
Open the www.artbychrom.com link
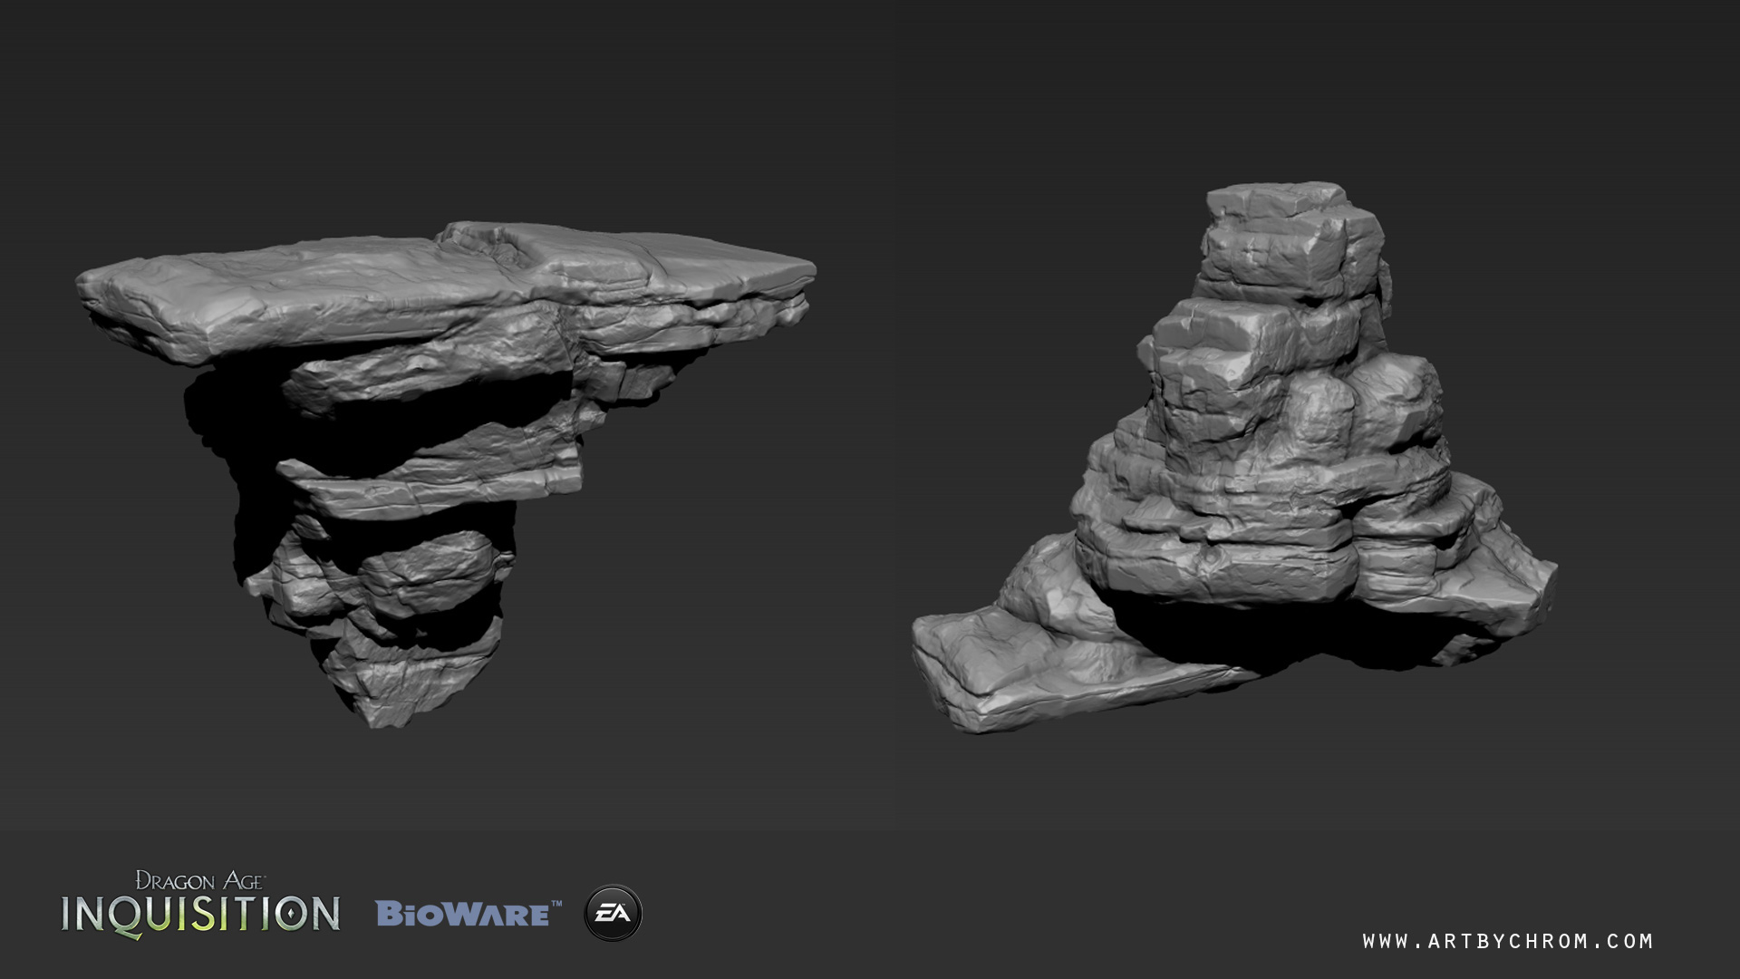1508,942
